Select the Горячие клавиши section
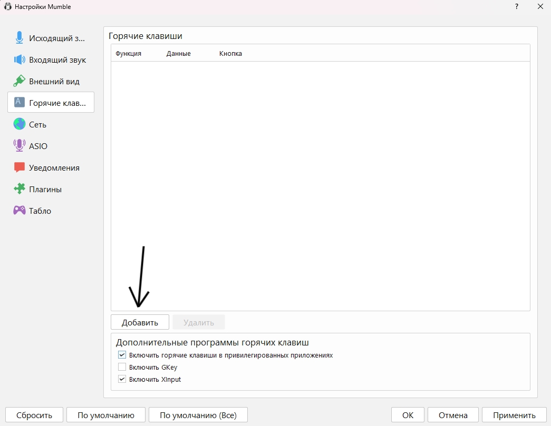 coord(51,103)
